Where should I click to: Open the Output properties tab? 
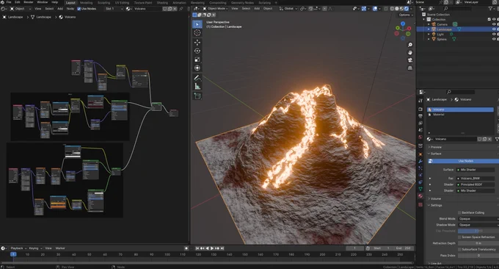tap(420, 116)
